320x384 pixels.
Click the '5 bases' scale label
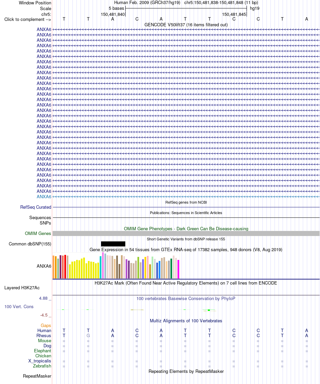[116, 8]
